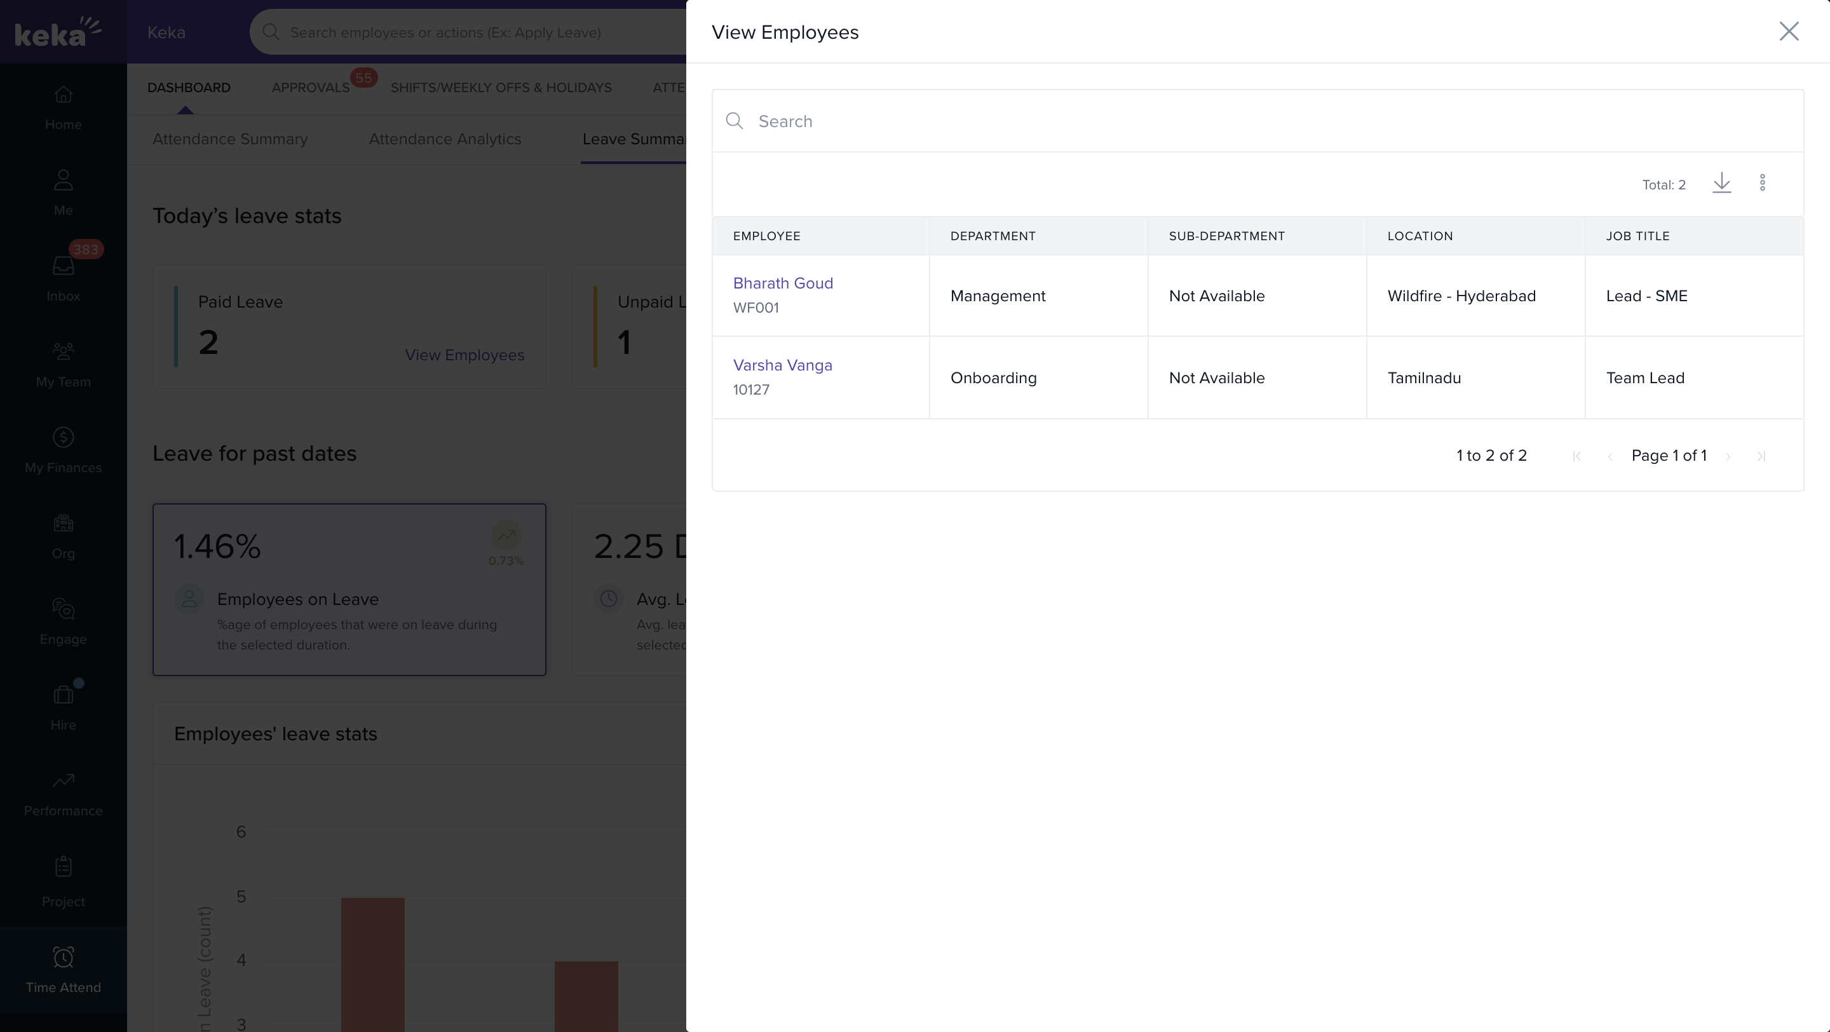Open Bharath Goud's employee profile

click(x=783, y=283)
